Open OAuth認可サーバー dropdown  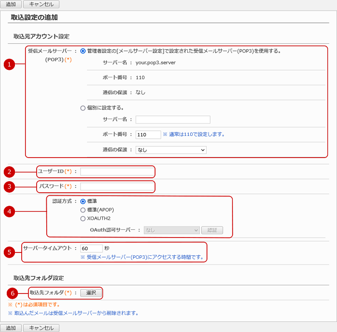pyautogui.click(x=171, y=230)
